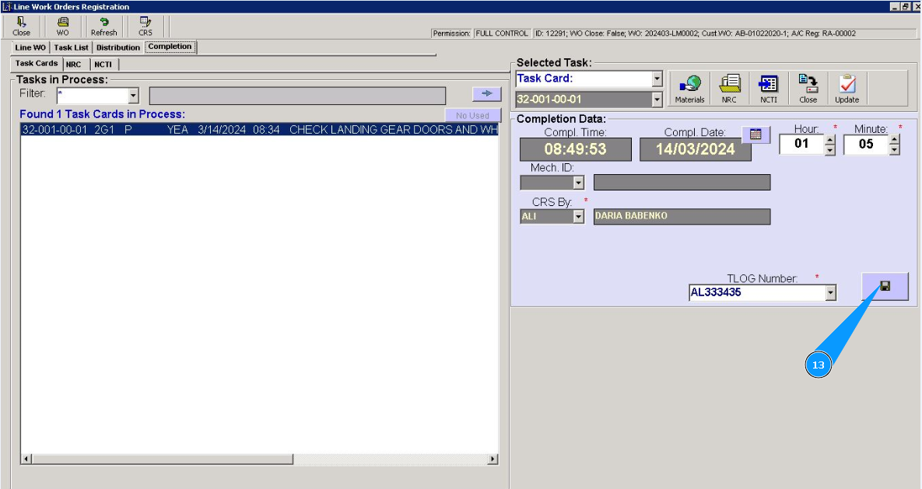Click the horizontal scrollbar thumb in task list

point(163,459)
